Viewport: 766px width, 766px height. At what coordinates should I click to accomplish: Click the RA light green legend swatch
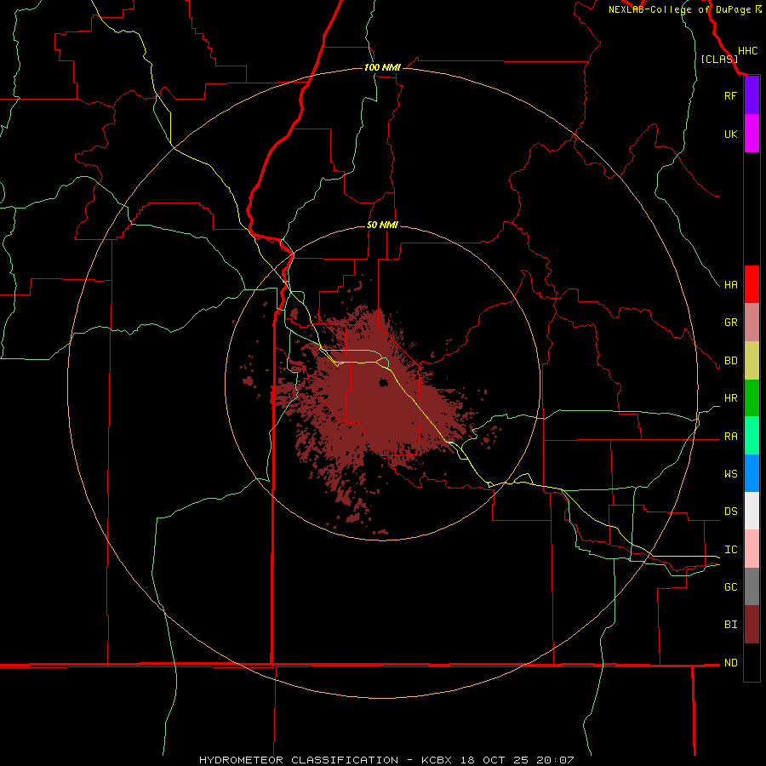(752, 436)
